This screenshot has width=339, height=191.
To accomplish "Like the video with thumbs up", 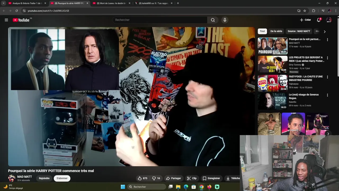I will click(x=142, y=178).
